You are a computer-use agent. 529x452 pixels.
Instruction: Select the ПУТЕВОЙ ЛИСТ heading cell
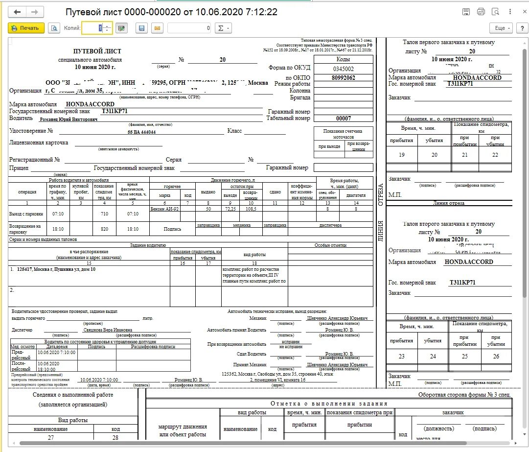(97, 51)
